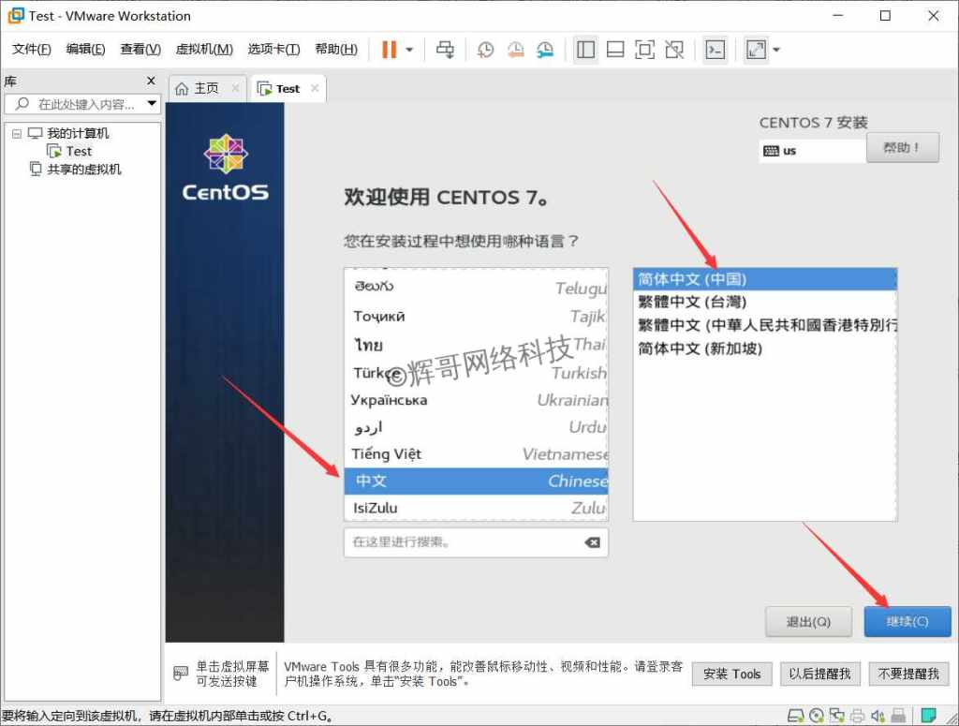Toggle the library sidebar view icon
The height and width of the screenshot is (726, 959).
(x=585, y=50)
